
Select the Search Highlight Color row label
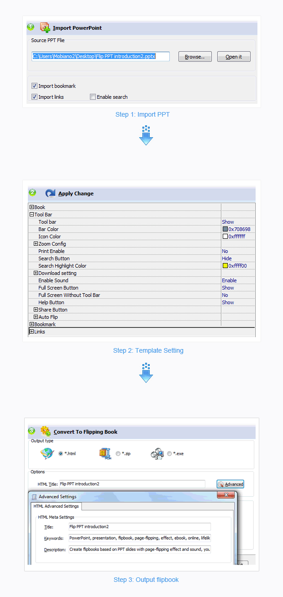tap(63, 266)
